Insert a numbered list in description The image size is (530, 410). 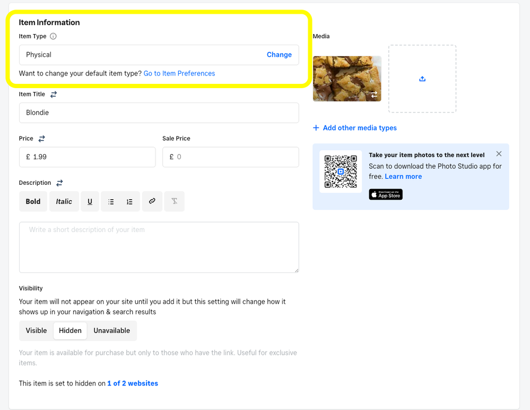[x=129, y=202]
